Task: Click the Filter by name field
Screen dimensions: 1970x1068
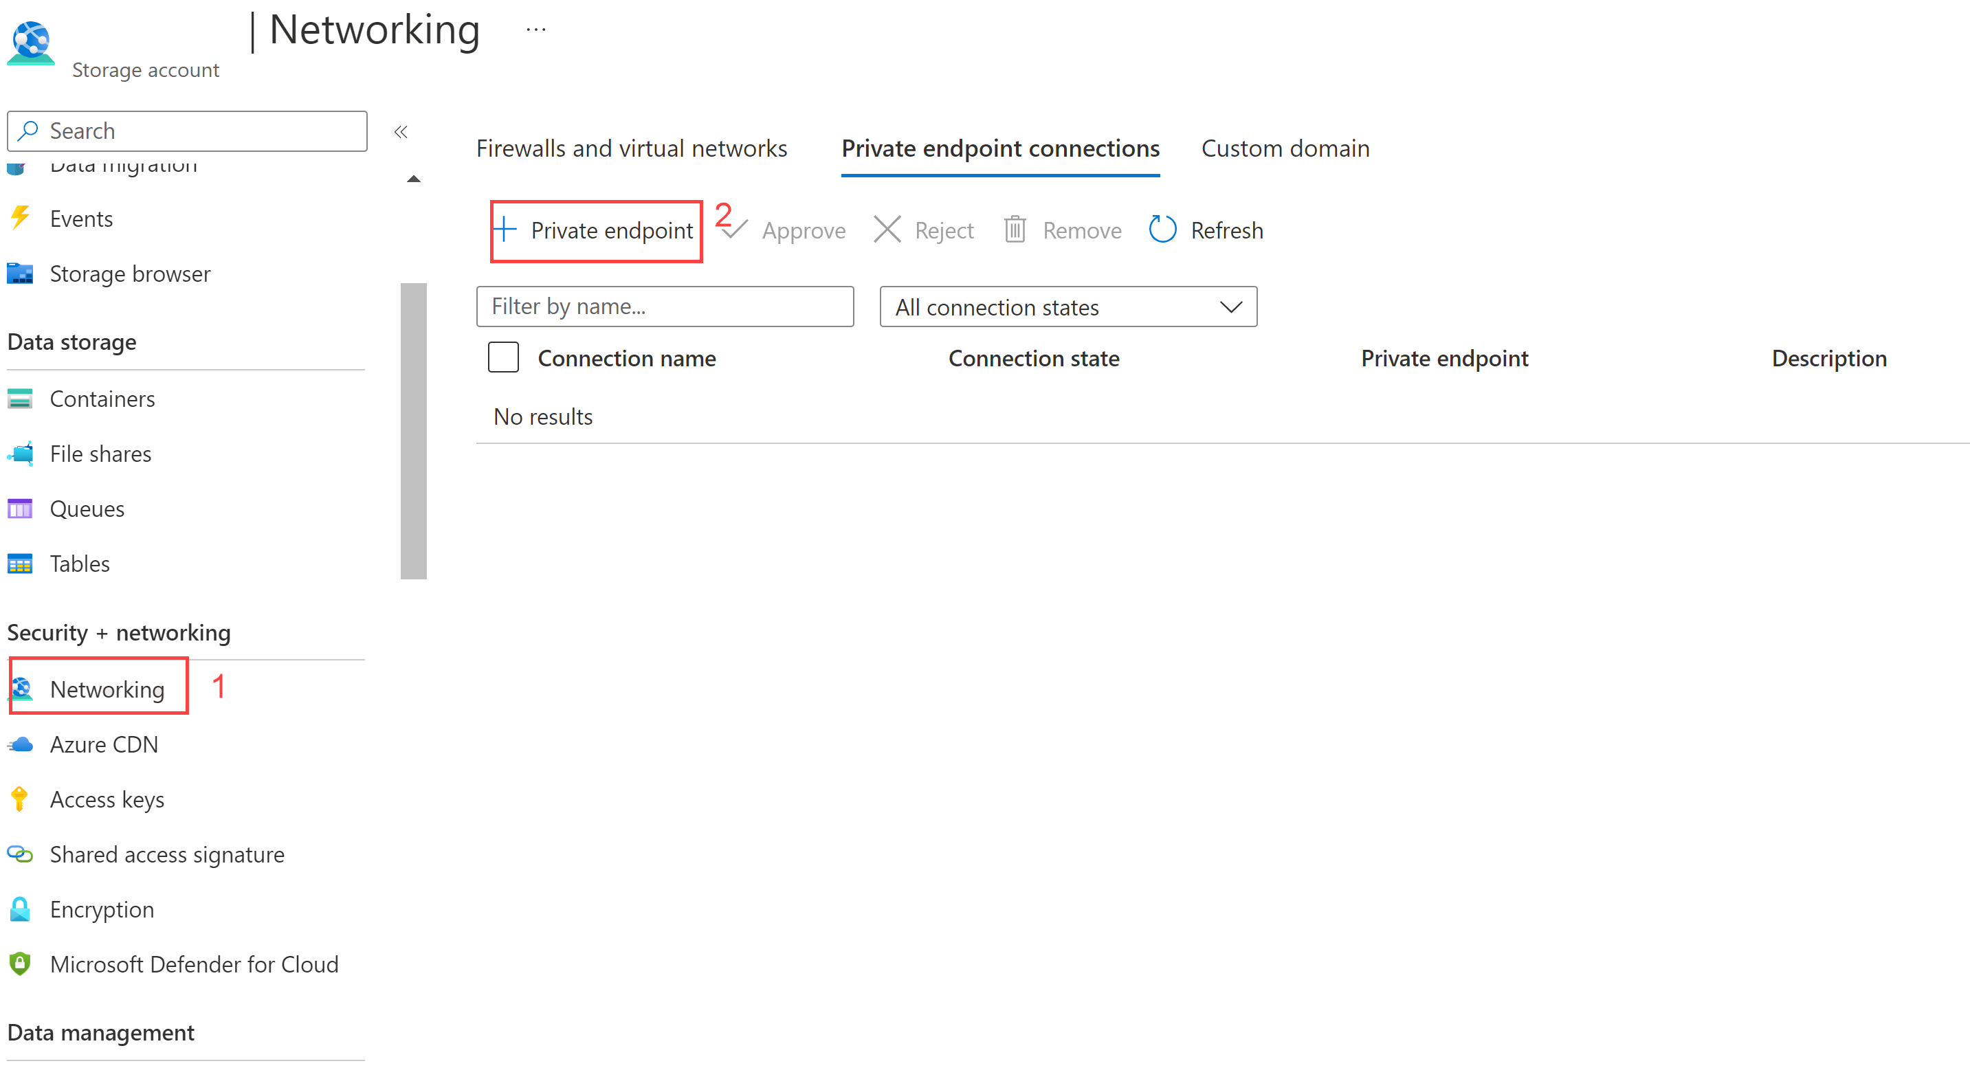Action: pos(665,307)
